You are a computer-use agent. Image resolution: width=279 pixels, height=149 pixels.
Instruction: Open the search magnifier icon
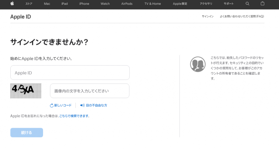pos(247,4)
